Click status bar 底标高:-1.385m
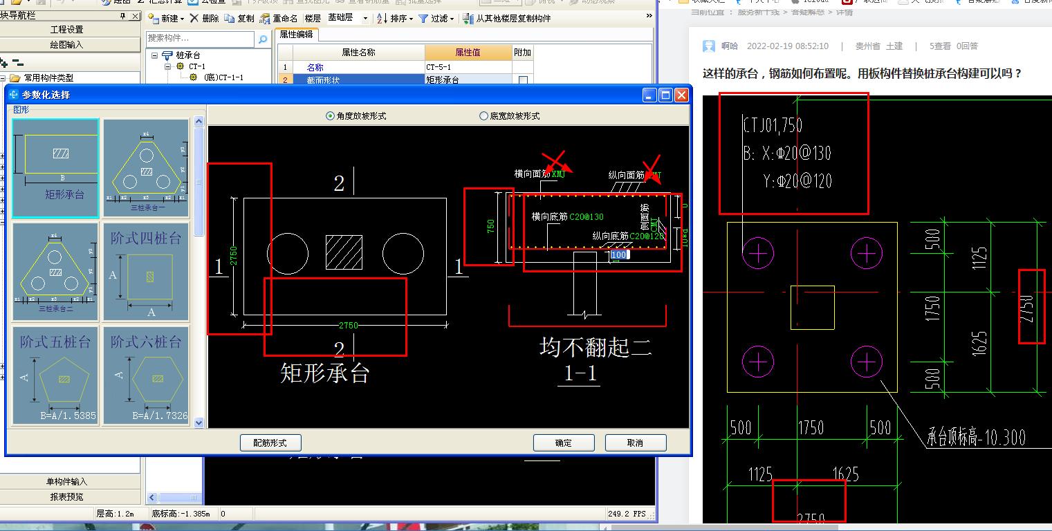This screenshot has width=1052, height=531. click(181, 514)
